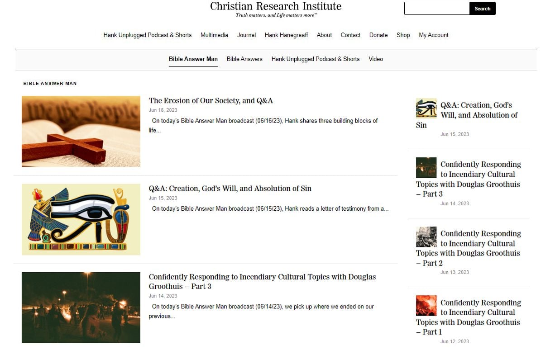
Task: Open the Eye of Horus article thumbnail
Action: pos(81,219)
